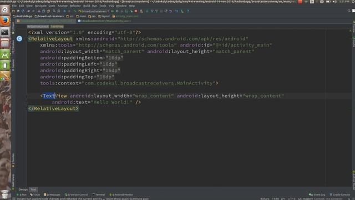Open Terminal from the Ubuntu launcher

tap(5, 32)
